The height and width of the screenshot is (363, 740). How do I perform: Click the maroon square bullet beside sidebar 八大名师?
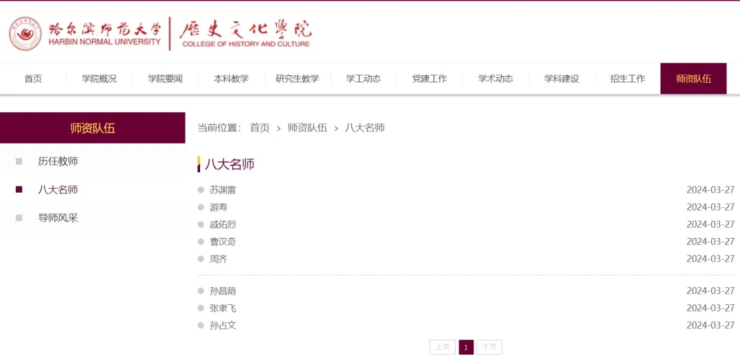coord(19,190)
